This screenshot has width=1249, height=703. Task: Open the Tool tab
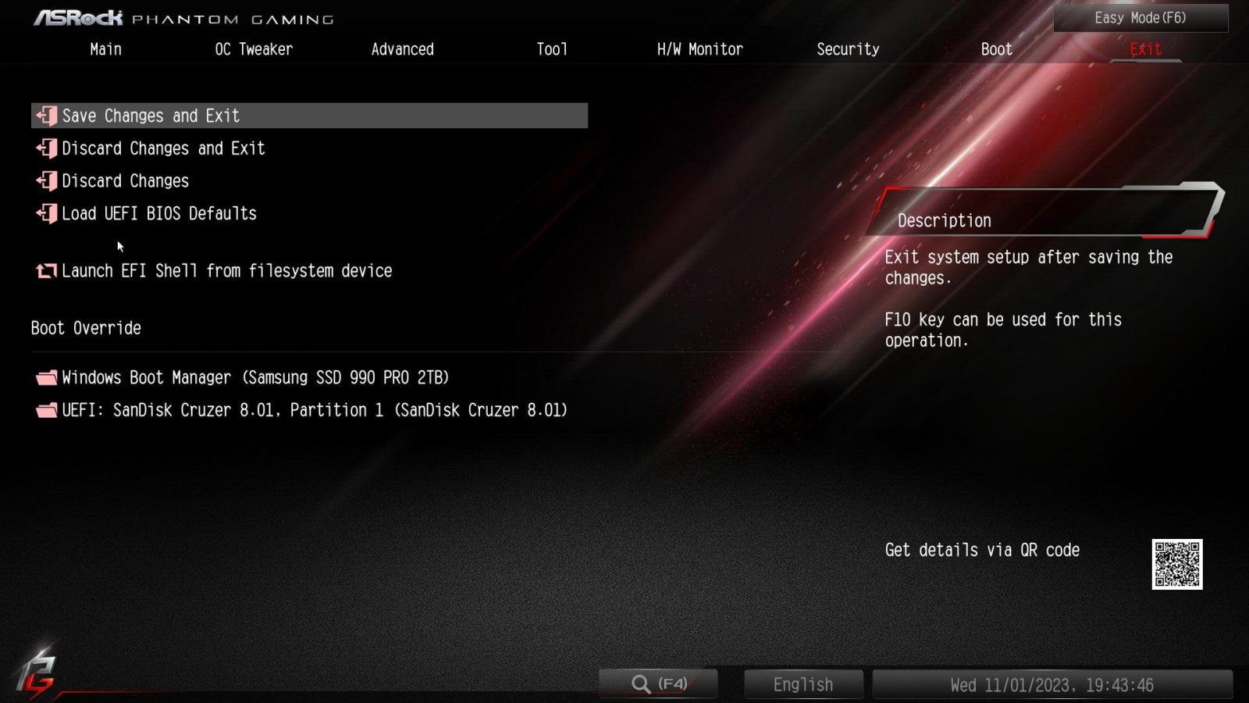pos(551,49)
